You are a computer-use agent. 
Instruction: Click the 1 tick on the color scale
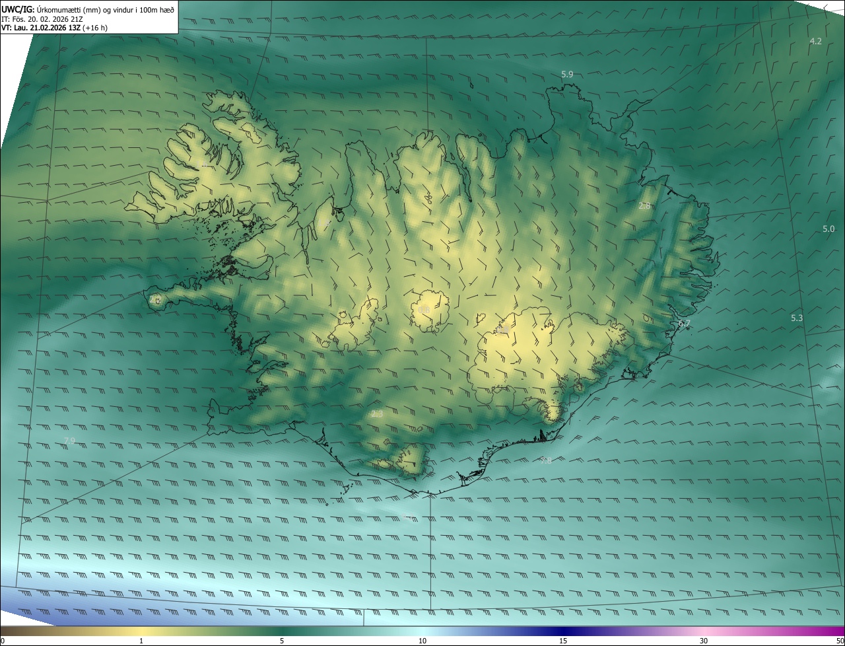[141, 641]
